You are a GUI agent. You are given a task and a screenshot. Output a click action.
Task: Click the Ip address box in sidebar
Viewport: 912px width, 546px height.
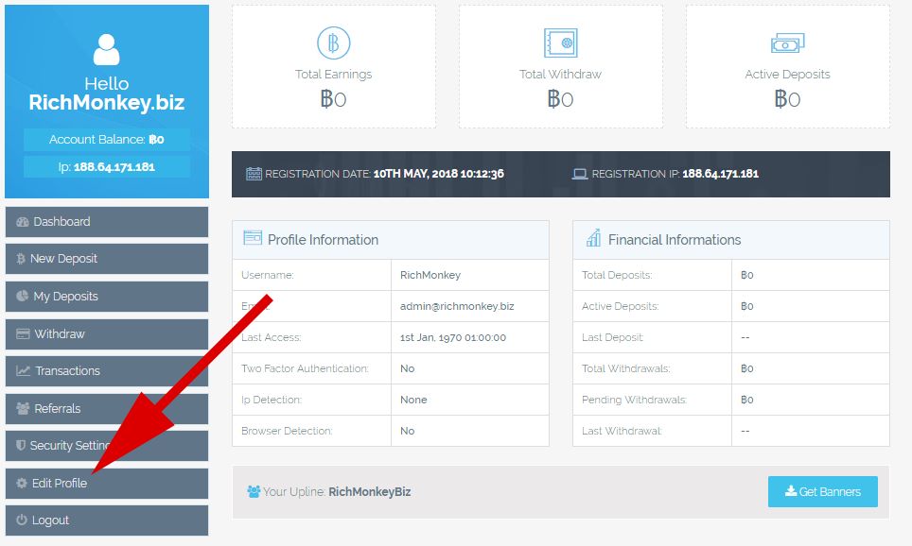click(x=107, y=166)
